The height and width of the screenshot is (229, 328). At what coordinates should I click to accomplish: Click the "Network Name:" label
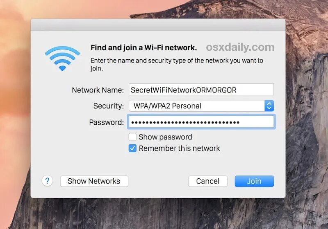pyautogui.click(x=98, y=90)
